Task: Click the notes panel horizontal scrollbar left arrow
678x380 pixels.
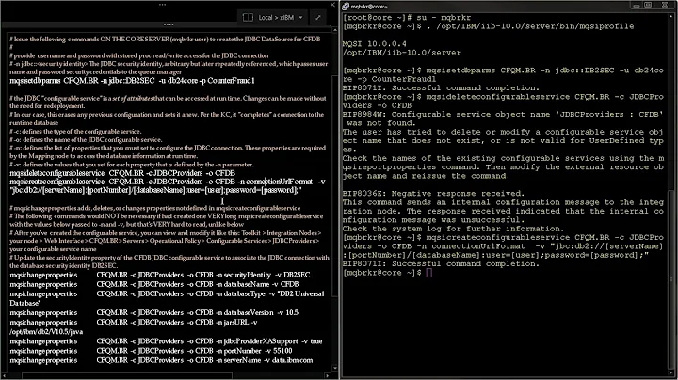Action: [4, 375]
